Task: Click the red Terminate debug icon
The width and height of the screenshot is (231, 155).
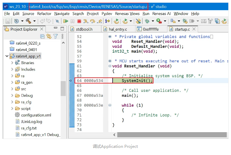Action: 79,21
